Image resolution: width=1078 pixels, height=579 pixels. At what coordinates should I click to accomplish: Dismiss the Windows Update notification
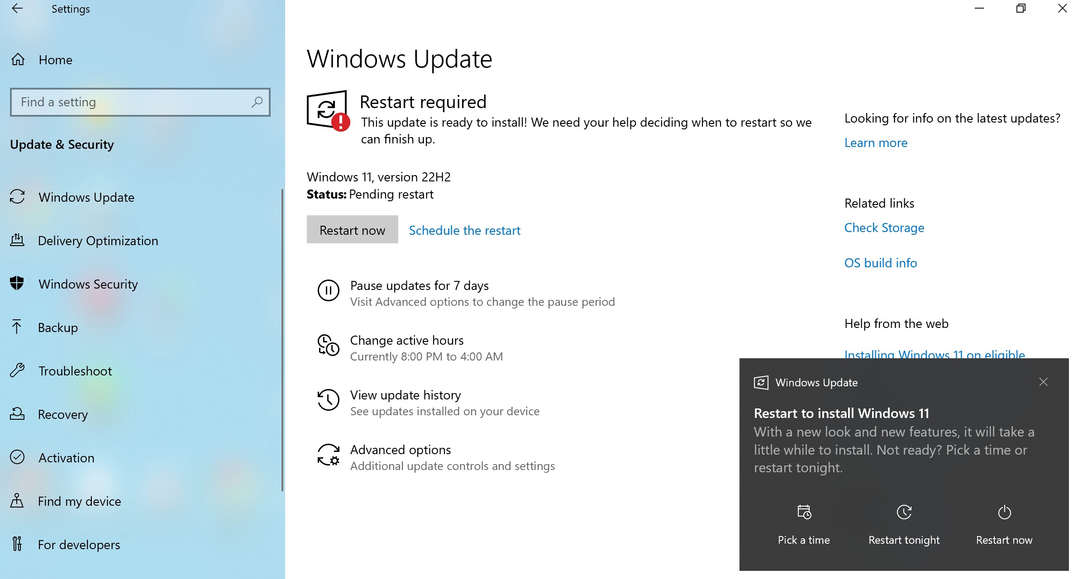pyautogui.click(x=1044, y=382)
